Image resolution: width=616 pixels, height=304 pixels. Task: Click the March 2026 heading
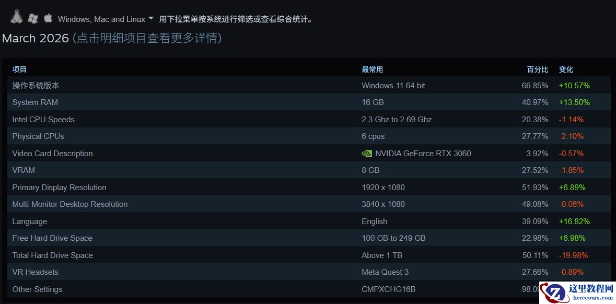[34, 38]
